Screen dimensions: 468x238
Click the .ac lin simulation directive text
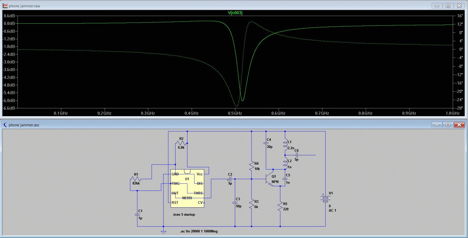[199, 231]
